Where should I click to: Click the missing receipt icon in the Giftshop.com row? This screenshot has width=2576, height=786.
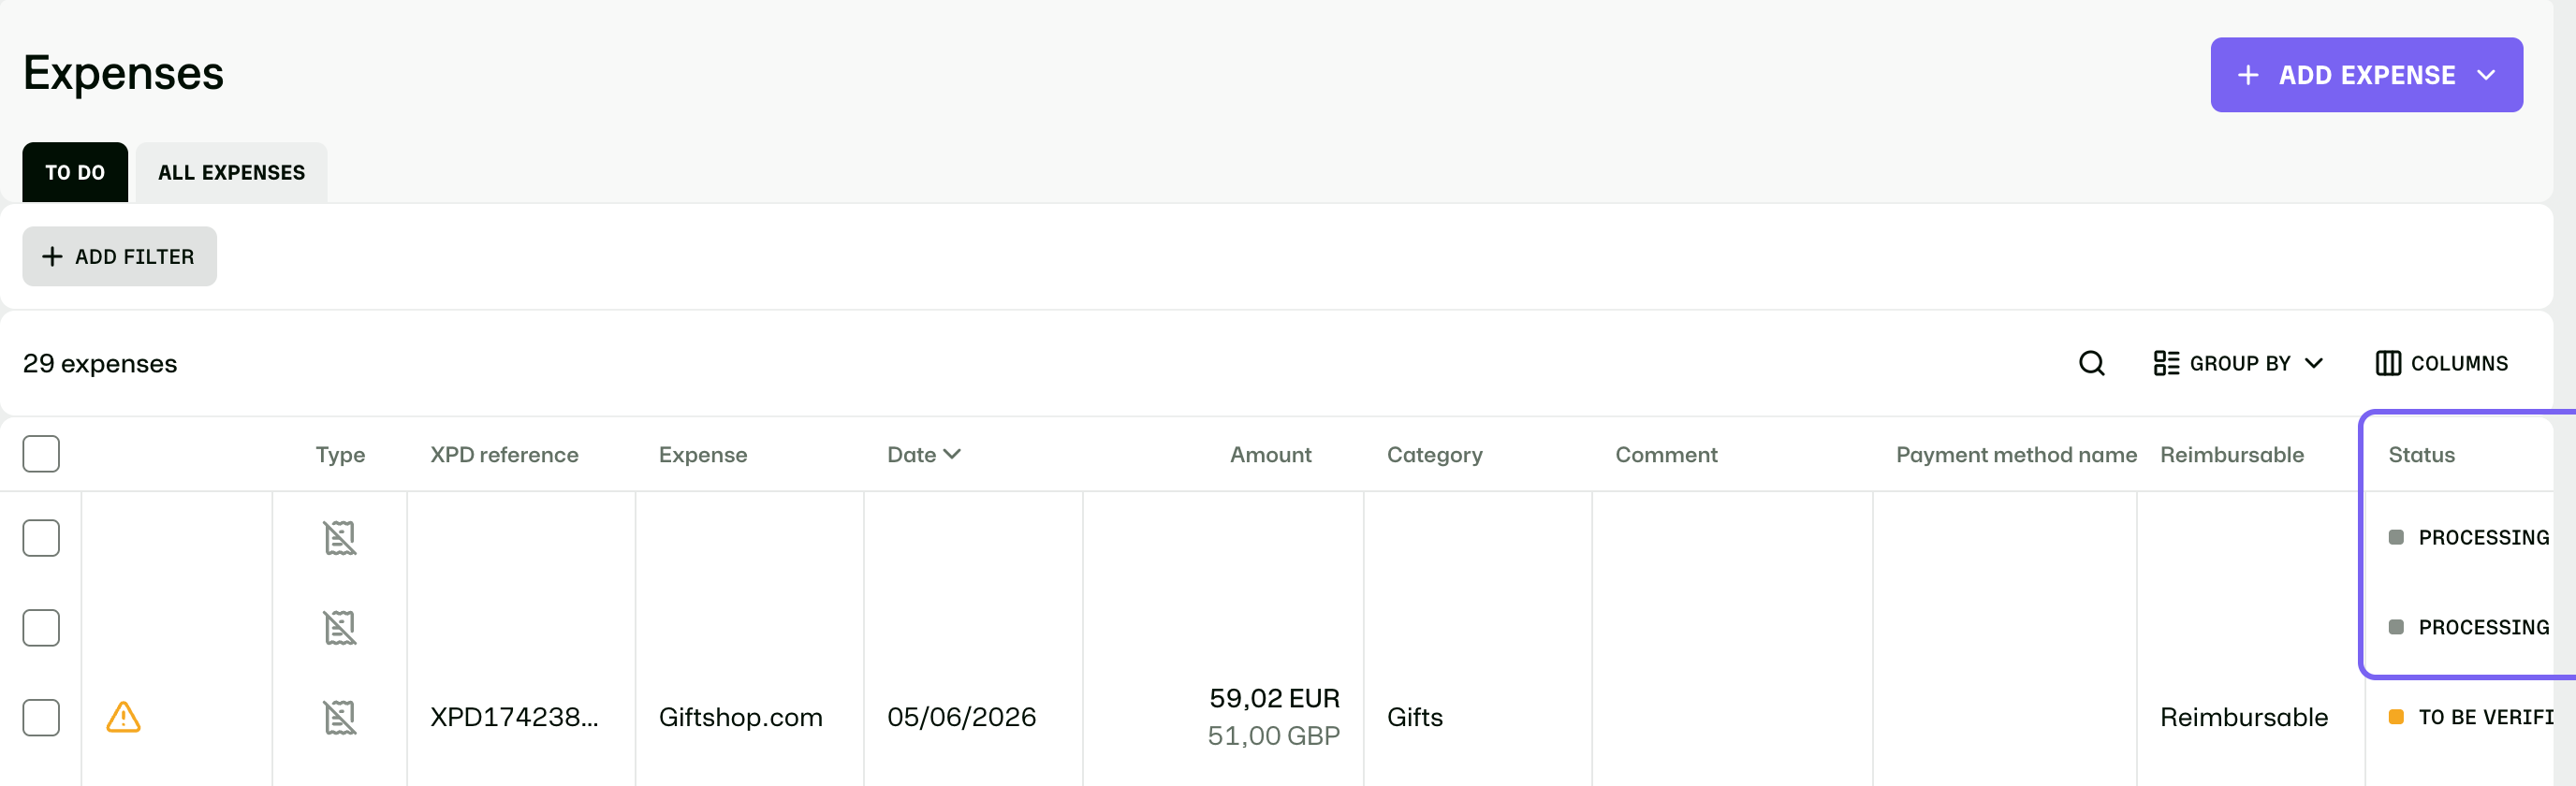tap(340, 717)
